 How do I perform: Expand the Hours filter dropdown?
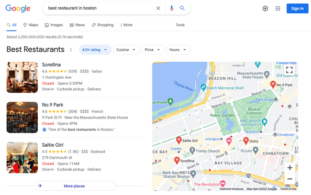178,50
